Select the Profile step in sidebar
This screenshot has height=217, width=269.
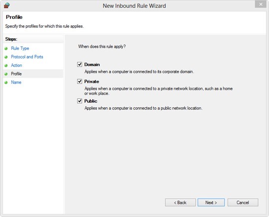coord(16,74)
